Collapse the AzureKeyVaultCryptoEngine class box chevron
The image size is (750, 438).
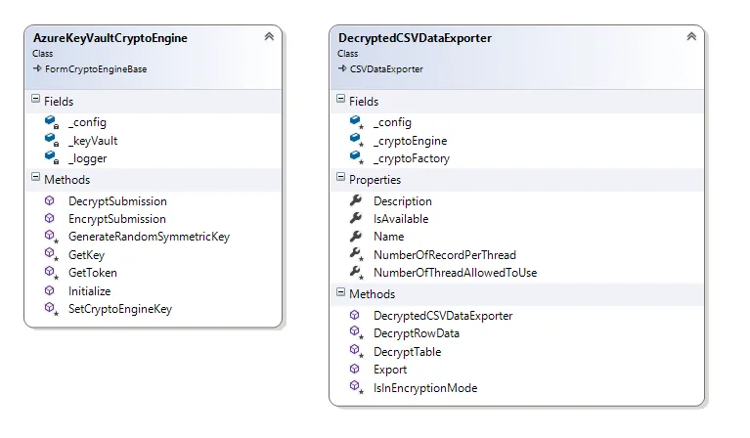point(269,36)
